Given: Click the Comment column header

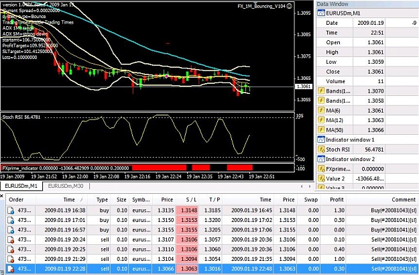Looking at the screenshot, I should (x=404, y=200).
